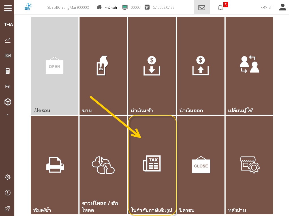
Task: Select the นำเงินเข้า cash-in tile
Action: tap(152, 66)
